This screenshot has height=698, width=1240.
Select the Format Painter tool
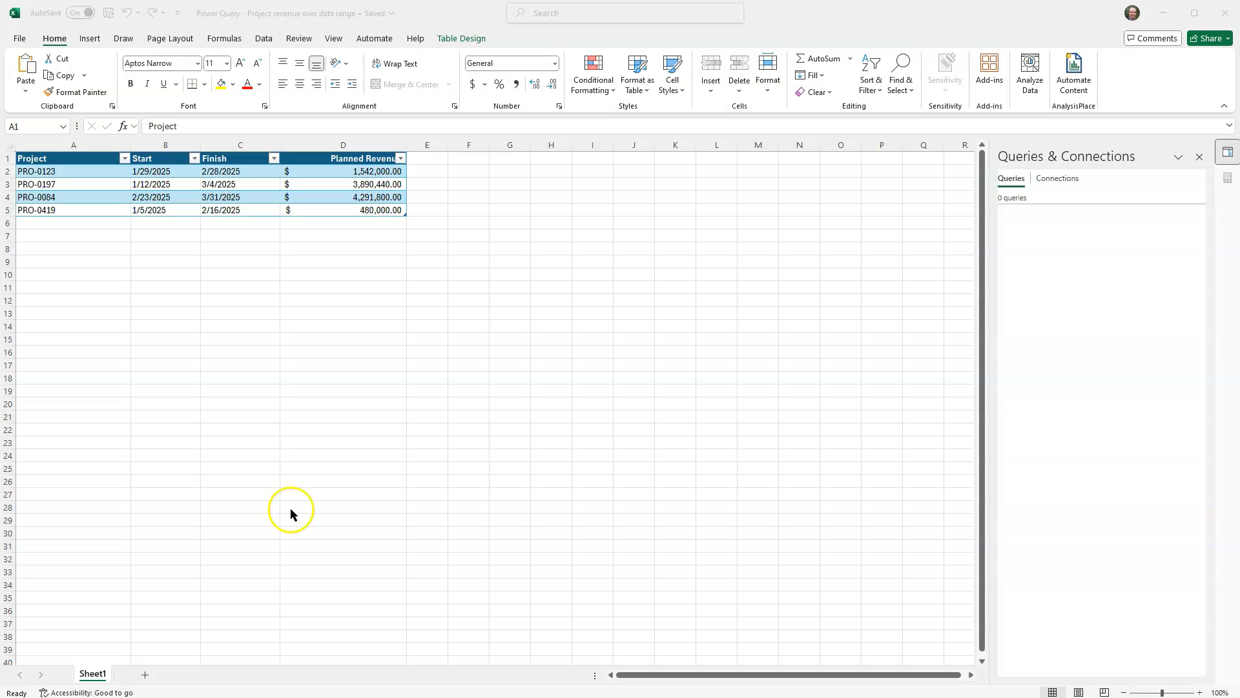coord(76,92)
